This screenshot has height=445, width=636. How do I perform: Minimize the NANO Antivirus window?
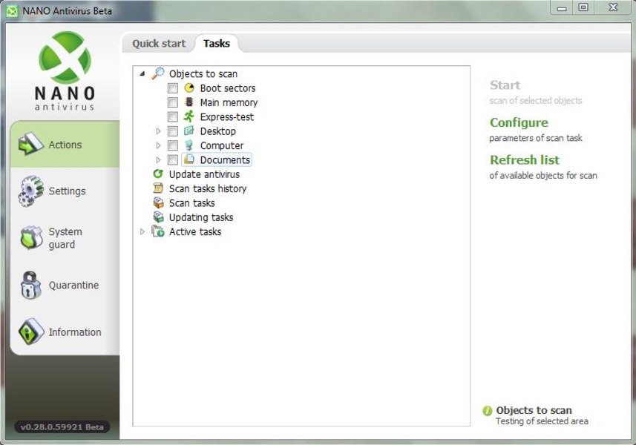[561, 7]
